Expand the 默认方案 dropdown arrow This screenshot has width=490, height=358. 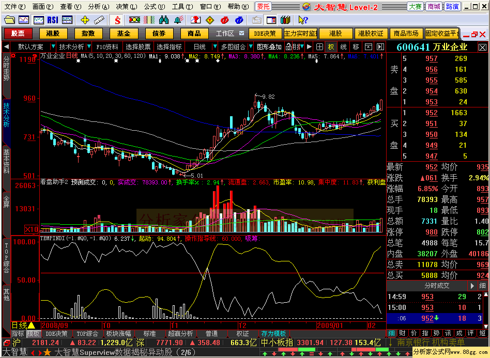coord(53,47)
